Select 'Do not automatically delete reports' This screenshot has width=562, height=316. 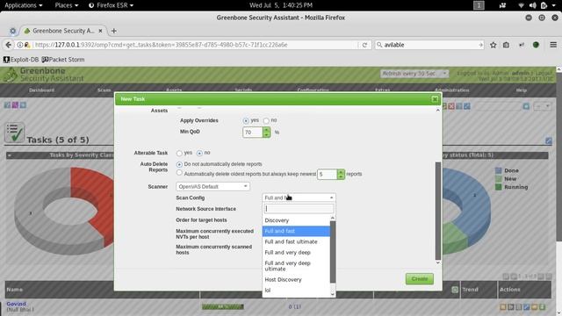pos(179,164)
